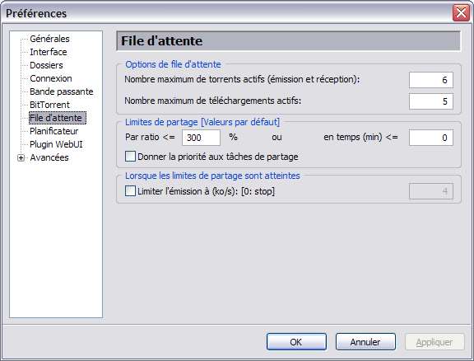Click the Annuler button

[365, 342]
